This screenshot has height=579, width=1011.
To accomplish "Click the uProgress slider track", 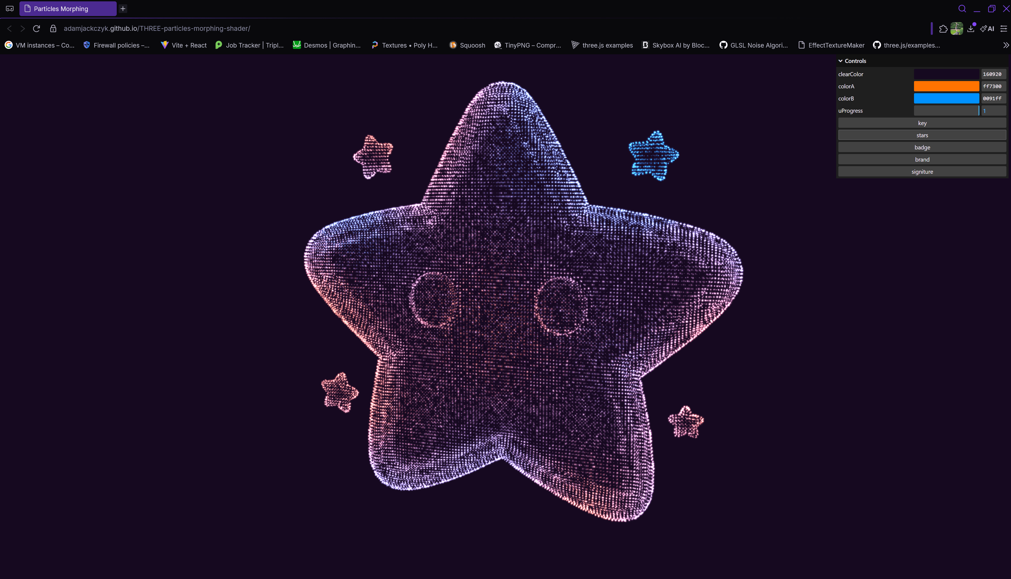I will 946,111.
